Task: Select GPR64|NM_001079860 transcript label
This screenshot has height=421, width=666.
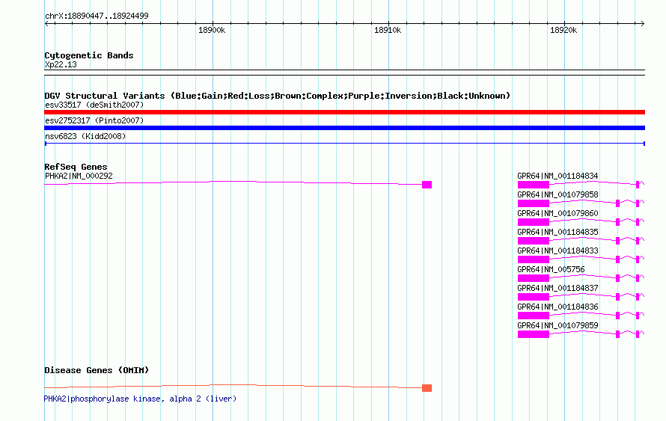Action: click(x=557, y=213)
